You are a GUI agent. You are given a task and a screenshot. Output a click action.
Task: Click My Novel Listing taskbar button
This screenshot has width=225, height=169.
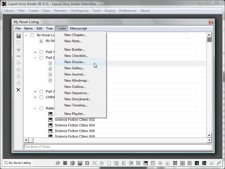(17, 163)
